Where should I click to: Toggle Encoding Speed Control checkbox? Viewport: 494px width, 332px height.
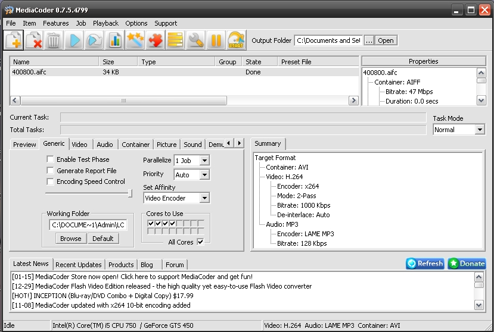50,181
